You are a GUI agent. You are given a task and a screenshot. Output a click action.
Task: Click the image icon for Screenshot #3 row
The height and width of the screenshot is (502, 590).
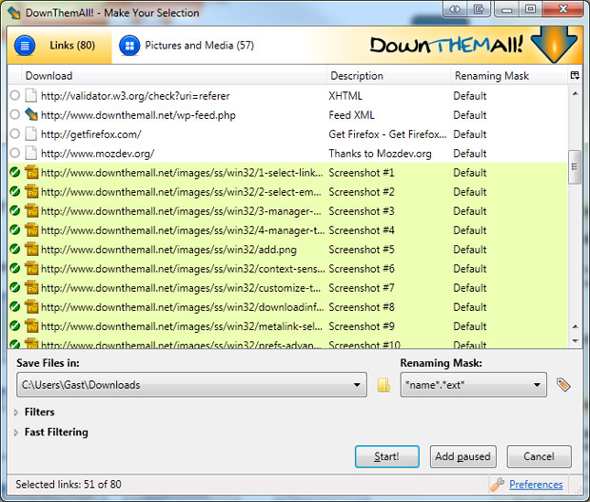click(31, 210)
